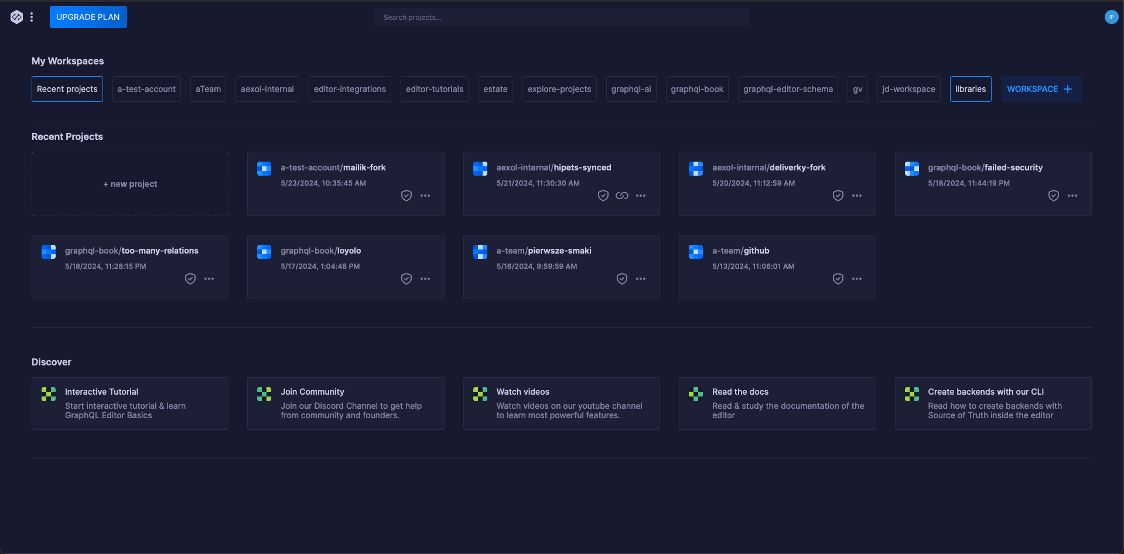Click project icon of hipets-synced
The width and height of the screenshot is (1124, 554).
coord(480,169)
